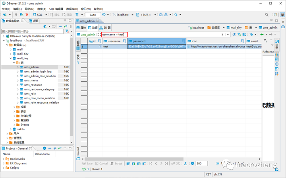Viewport: 286px width, 178px height.
Task: Click Project panel configure gear icon
Action: (44, 149)
